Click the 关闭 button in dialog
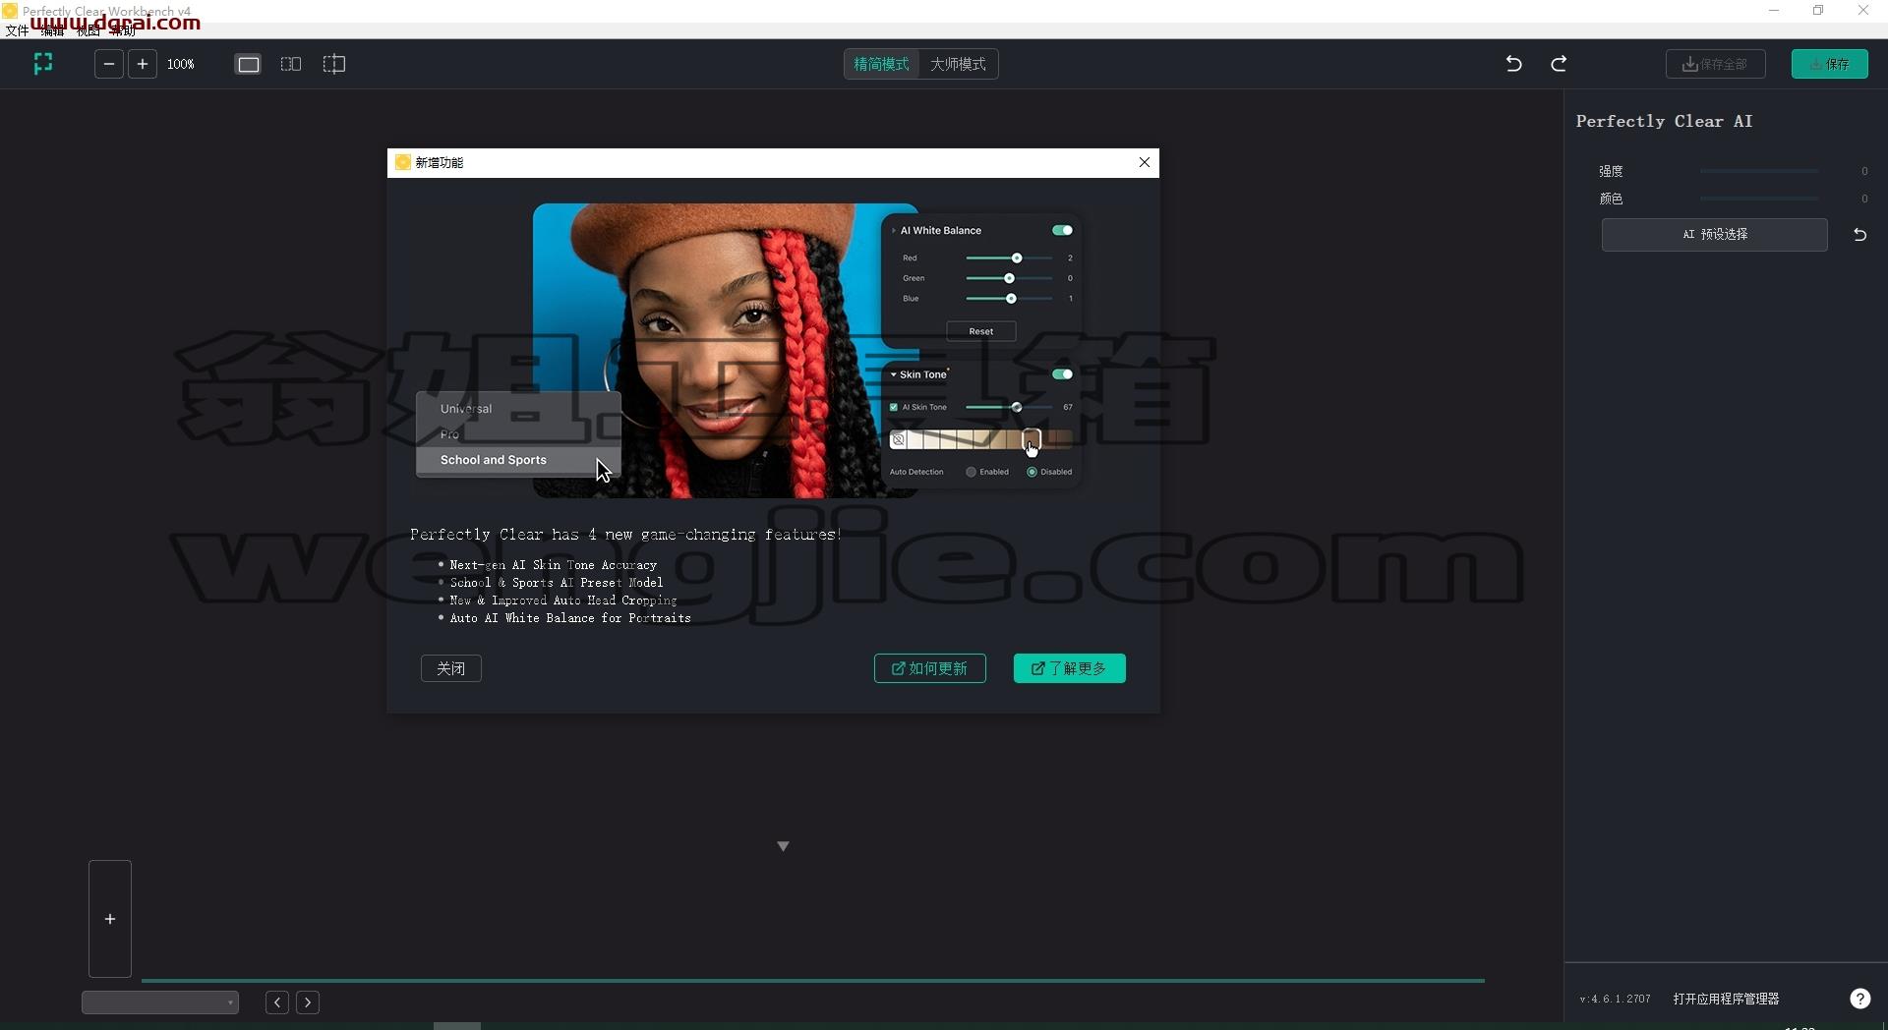Image resolution: width=1888 pixels, height=1030 pixels. (x=451, y=668)
